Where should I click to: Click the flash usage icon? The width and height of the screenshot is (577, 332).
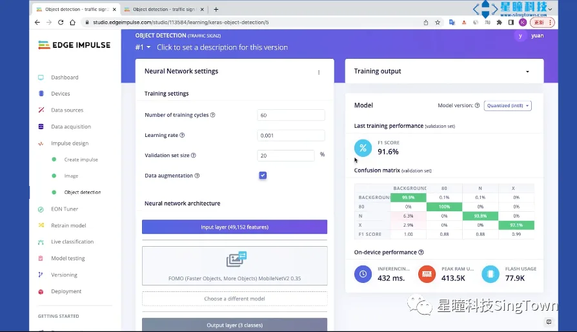(x=491, y=274)
